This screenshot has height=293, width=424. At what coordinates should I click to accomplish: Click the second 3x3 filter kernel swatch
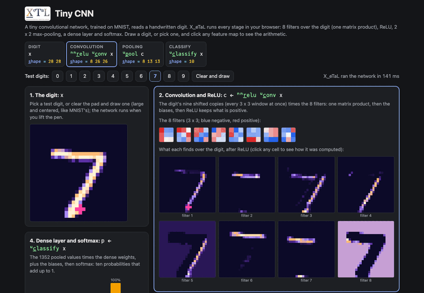184,135
